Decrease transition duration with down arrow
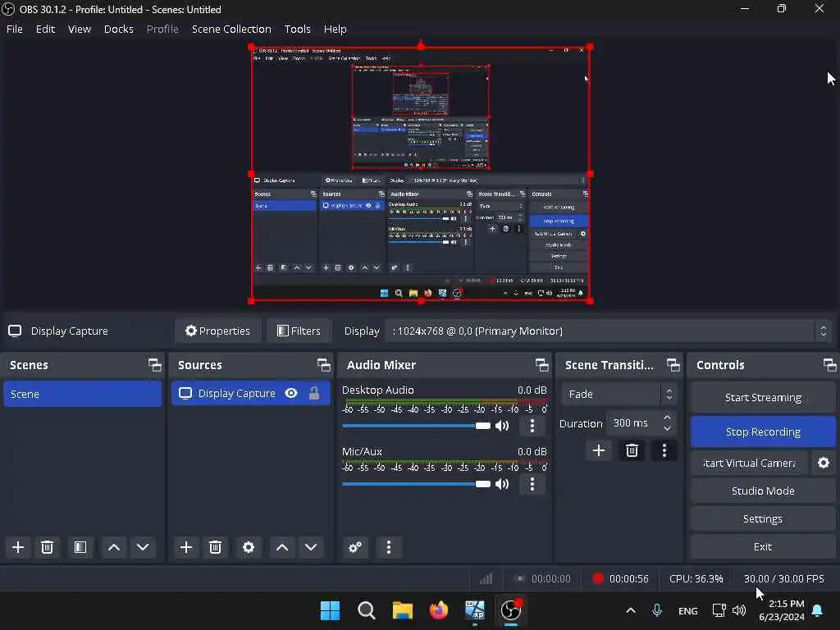Image resolution: width=840 pixels, height=630 pixels. 667,428
